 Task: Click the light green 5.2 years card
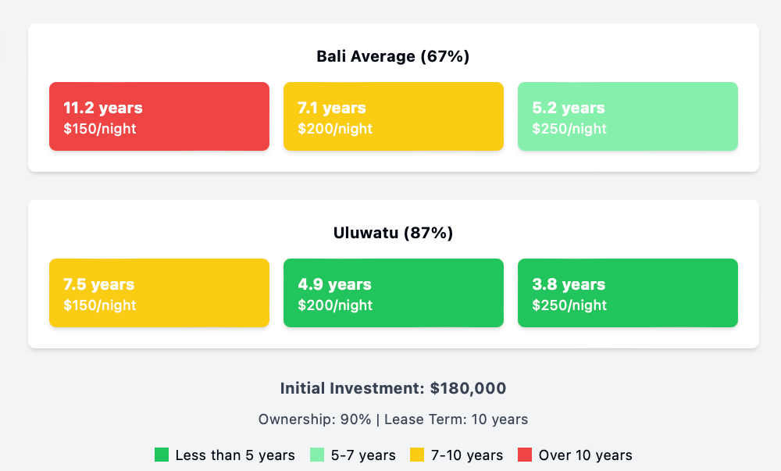(x=628, y=116)
